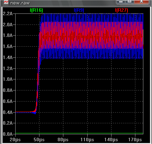The height and width of the screenshot is (144, 152).
Task: Click the waveform icon in title bar
Action: click(x=6, y=2)
